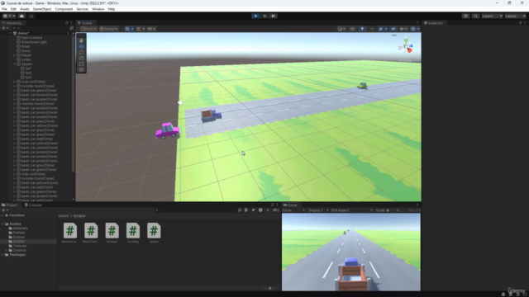Open the Undo History icon
The height and width of the screenshot is (297, 529).
(x=465, y=16)
